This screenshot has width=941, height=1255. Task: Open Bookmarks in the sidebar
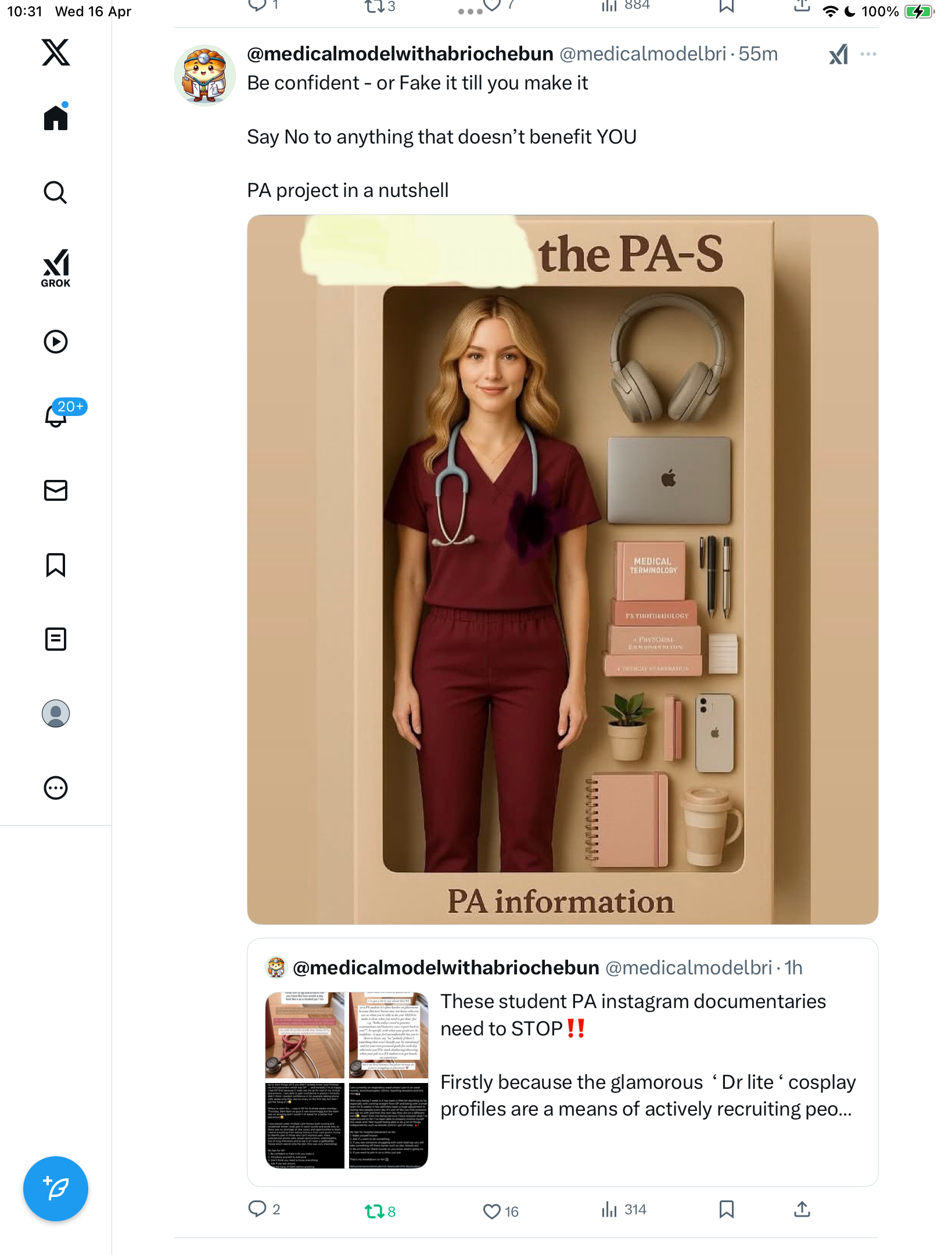56,565
